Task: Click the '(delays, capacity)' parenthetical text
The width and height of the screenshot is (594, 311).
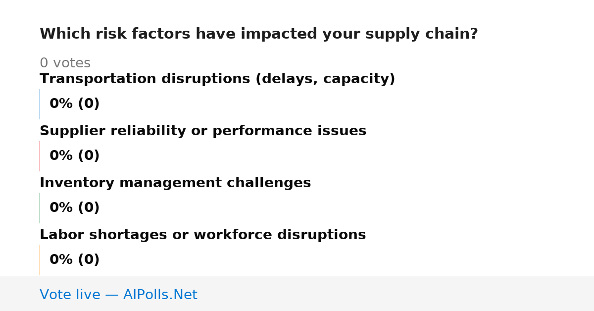Action: tap(325, 79)
